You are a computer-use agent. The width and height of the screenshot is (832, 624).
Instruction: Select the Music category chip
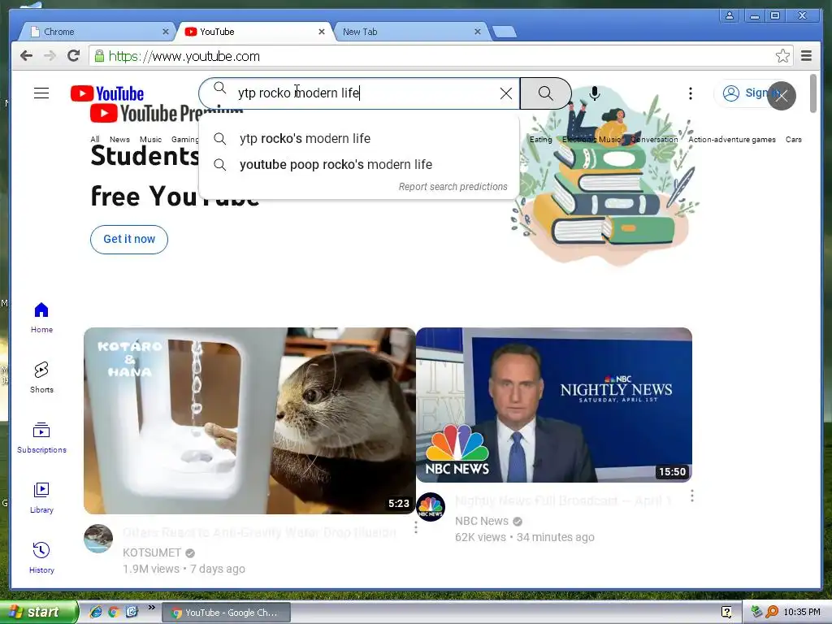150,140
